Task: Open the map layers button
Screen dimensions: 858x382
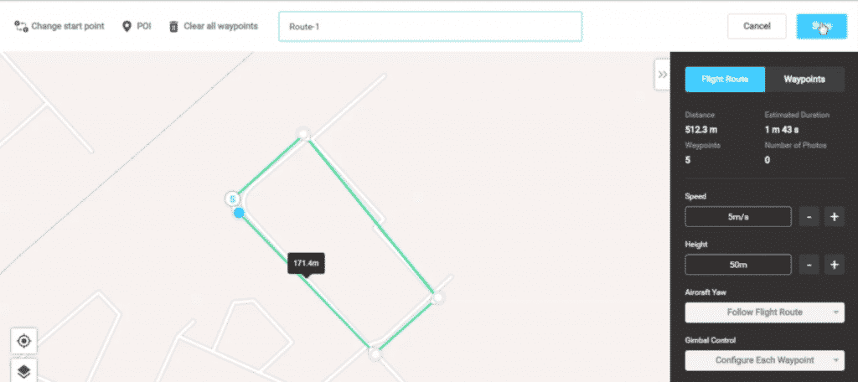Action: click(x=24, y=371)
